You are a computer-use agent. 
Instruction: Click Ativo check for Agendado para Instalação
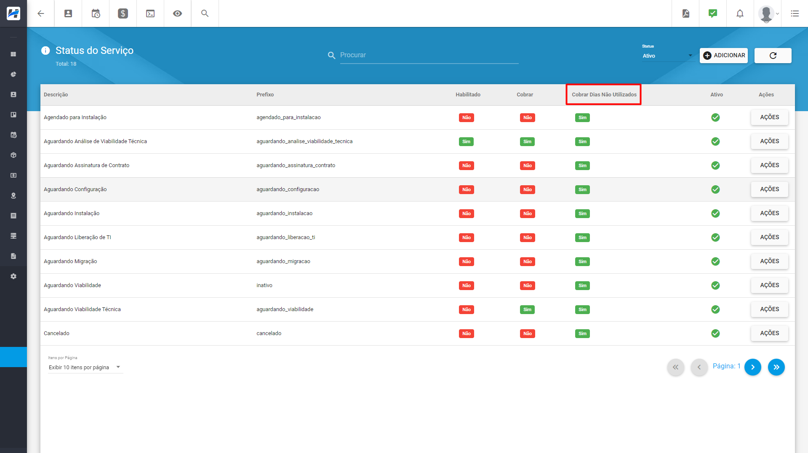coord(715,117)
